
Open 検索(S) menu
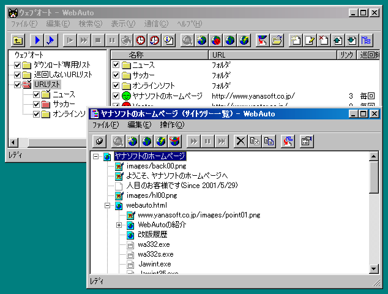[91, 24]
